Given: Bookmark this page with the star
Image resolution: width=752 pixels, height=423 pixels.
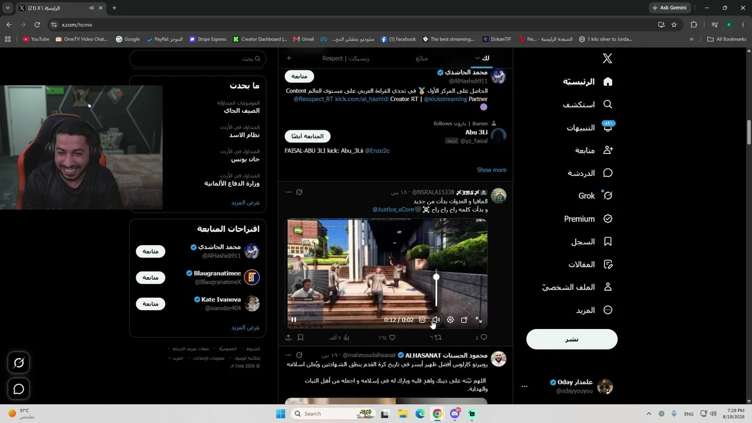Looking at the screenshot, I should coord(674,25).
